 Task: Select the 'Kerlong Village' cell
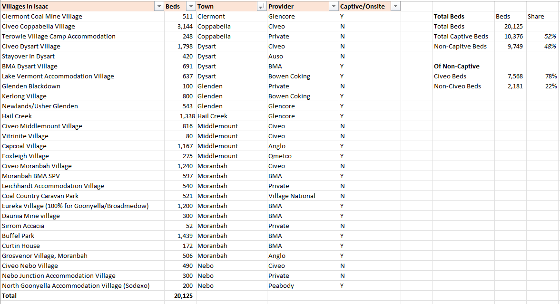pyautogui.click(x=82, y=96)
